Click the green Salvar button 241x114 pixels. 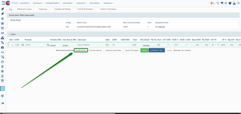144,50
